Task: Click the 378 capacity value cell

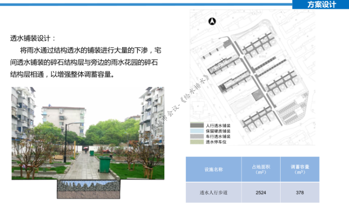Action: pos(300,193)
